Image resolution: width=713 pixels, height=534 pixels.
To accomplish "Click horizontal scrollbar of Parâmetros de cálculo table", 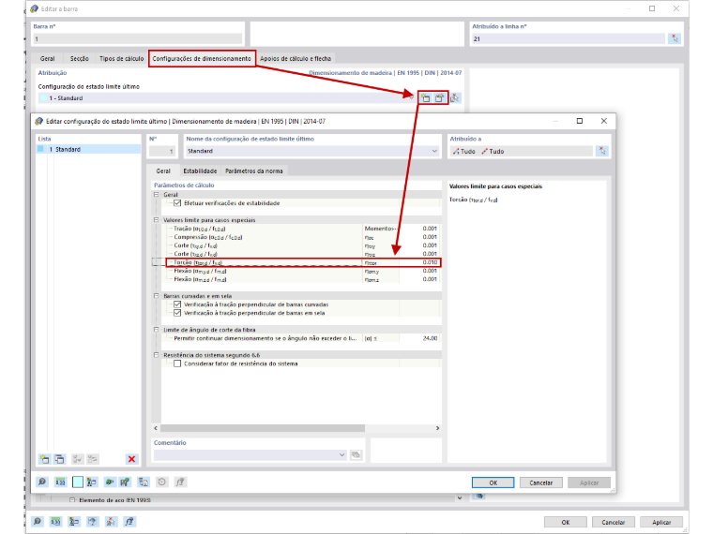I will point(263,428).
